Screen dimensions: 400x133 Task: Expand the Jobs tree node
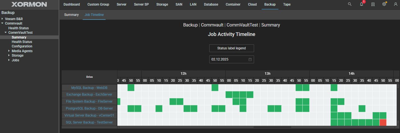coord(9,60)
